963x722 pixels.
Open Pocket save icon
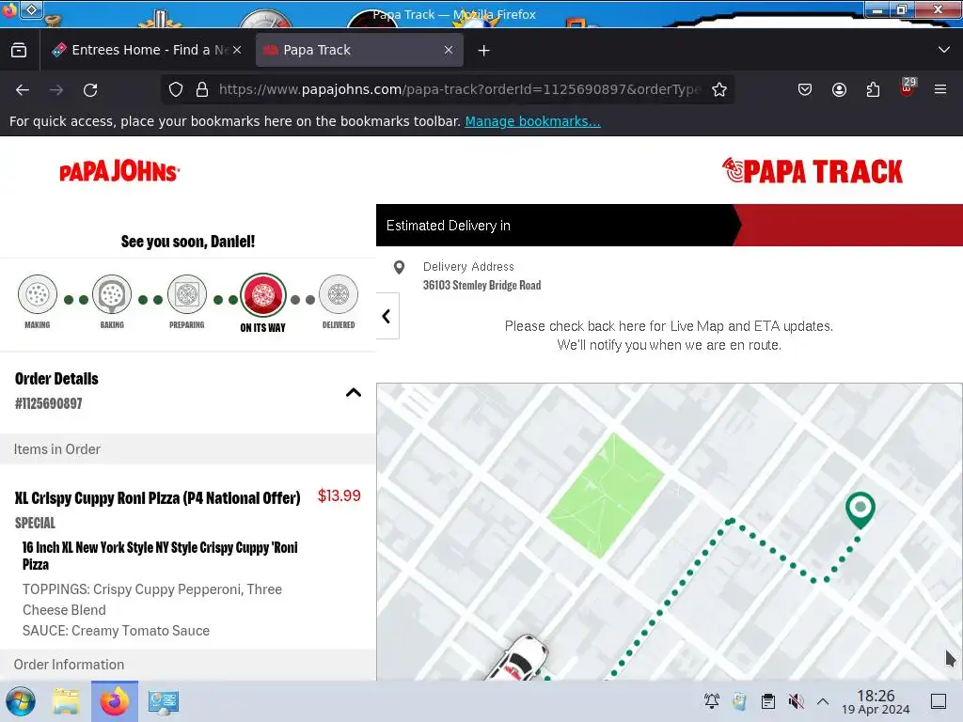[805, 89]
